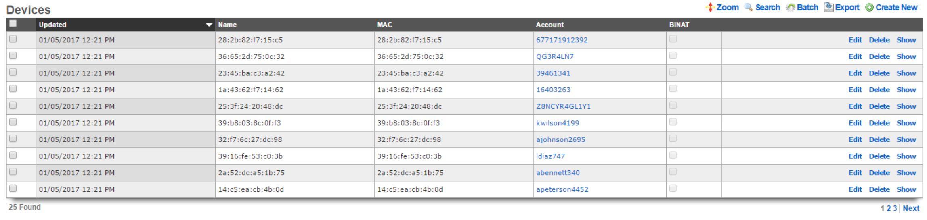This screenshot has height=220, width=927.
Task: Click Next in the pagination
Action: (911, 208)
